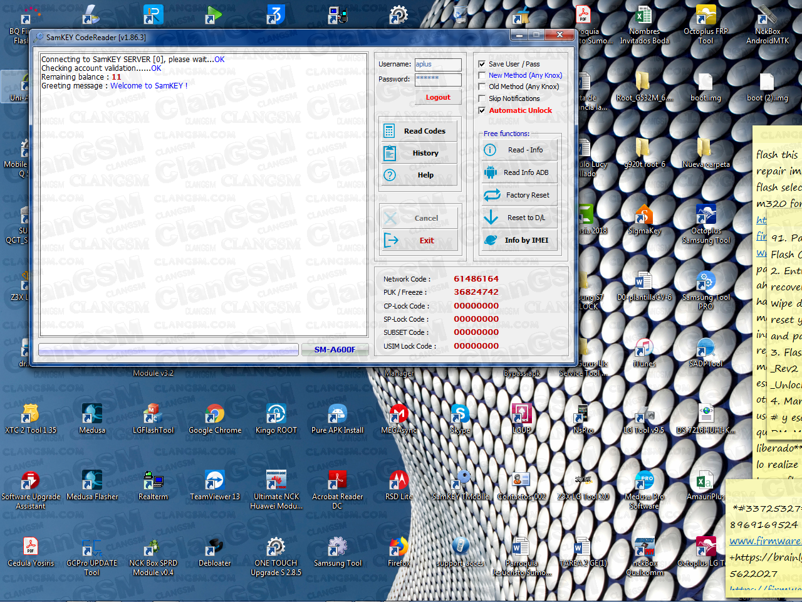Open NCK Box SPRD Module icon
Viewport: 802px width, 602px height.
point(153,556)
